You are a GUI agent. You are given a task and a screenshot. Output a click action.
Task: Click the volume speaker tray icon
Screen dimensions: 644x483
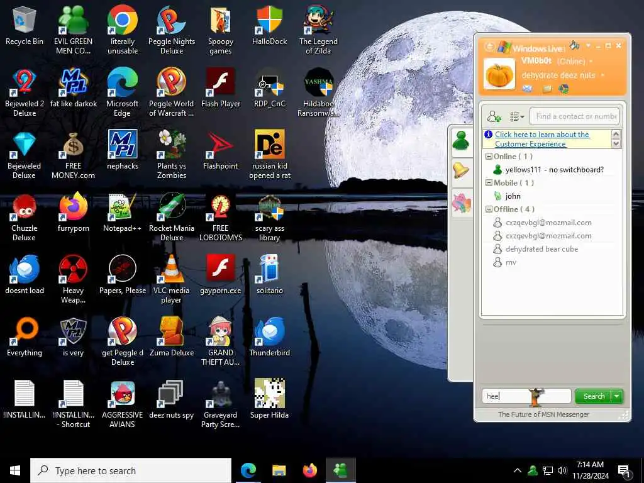pyautogui.click(x=562, y=470)
